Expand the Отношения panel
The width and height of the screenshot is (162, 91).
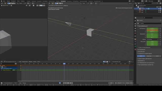click(141, 50)
